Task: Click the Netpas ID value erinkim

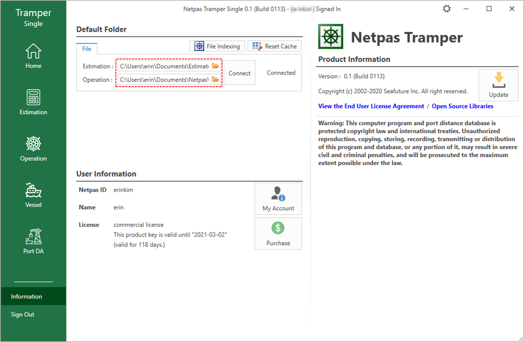Action: tap(123, 190)
